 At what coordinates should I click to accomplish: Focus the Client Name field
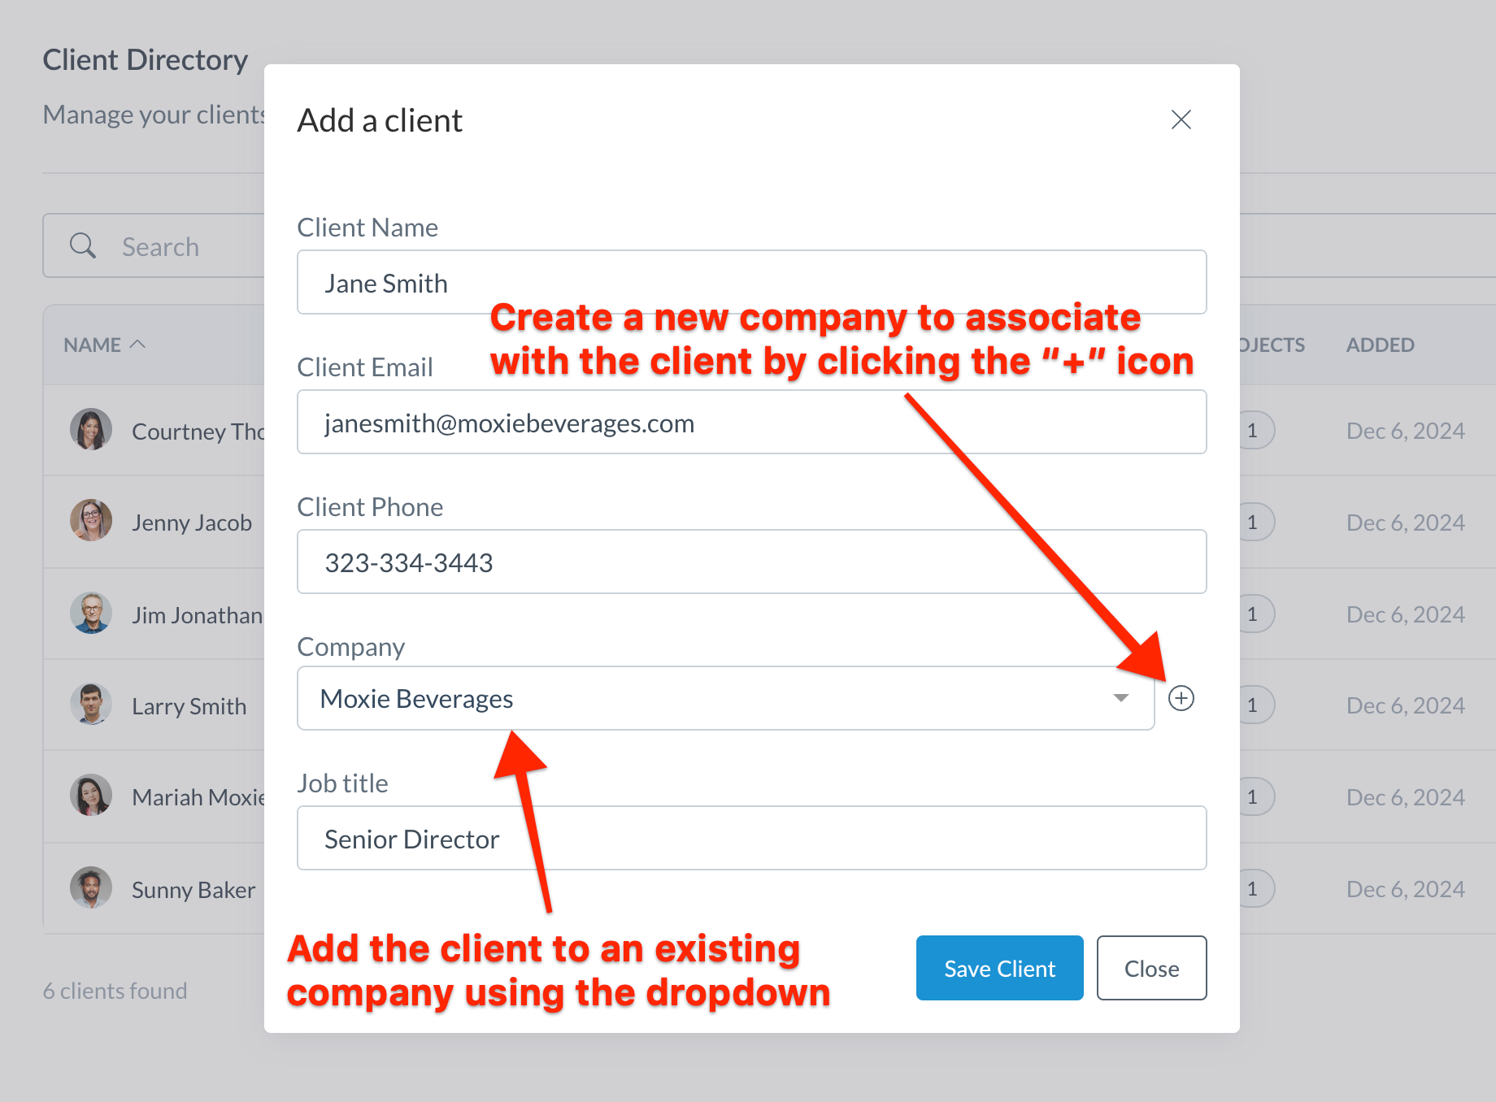(750, 283)
